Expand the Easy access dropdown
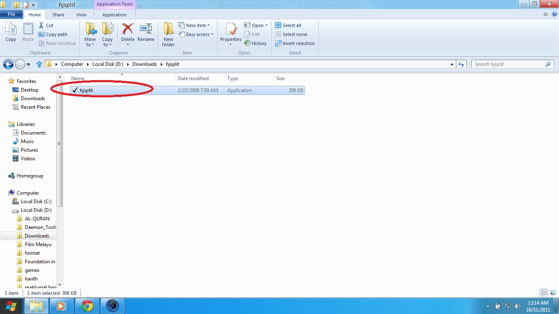559x314 pixels. click(x=196, y=34)
